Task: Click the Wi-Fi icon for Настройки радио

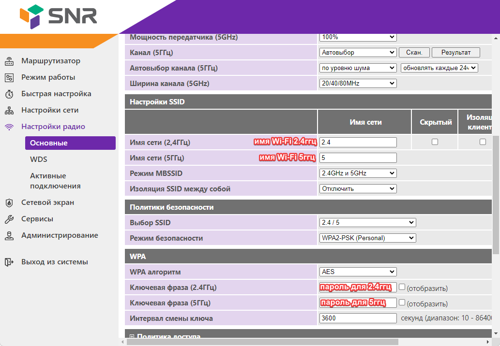Action: coord(9,127)
